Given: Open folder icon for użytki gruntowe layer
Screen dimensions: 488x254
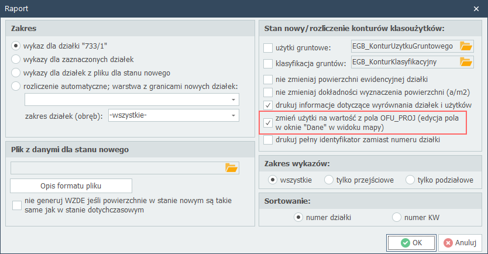Looking at the screenshot, I should pos(466,46).
